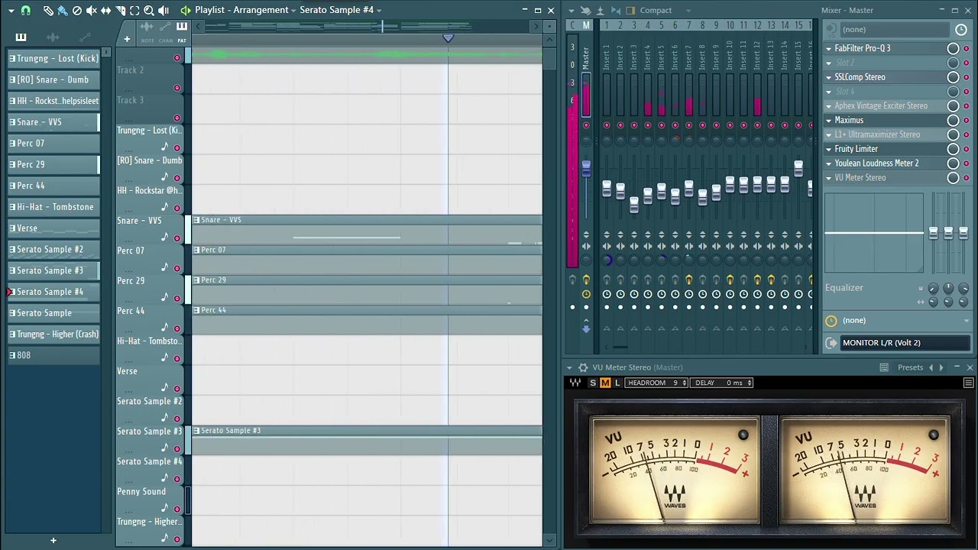The height and width of the screenshot is (550, 978).
Task: Enable the M button in VU Meter plugin
Action: (x=605, y=383)
